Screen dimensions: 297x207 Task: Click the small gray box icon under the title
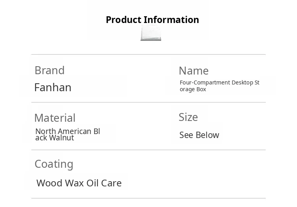(151, 33)
